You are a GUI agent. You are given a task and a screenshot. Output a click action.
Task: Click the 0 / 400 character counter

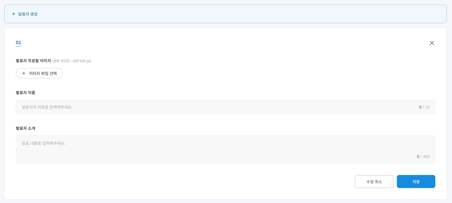(423, 157)
